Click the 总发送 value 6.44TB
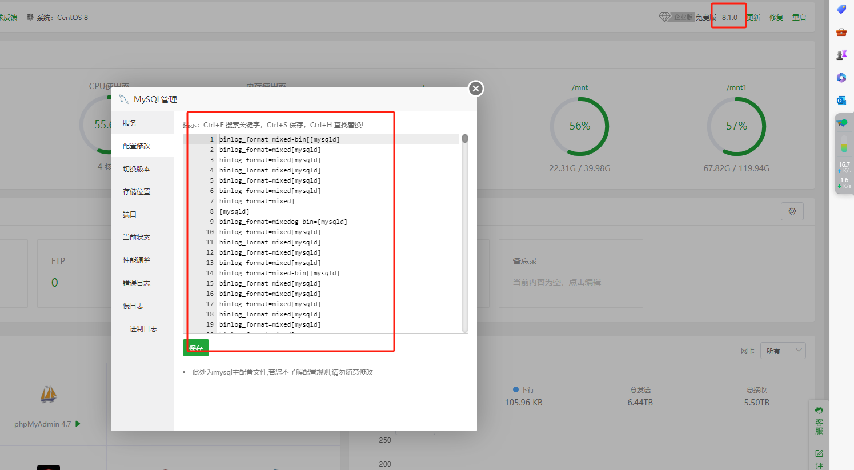 [640, 403]
